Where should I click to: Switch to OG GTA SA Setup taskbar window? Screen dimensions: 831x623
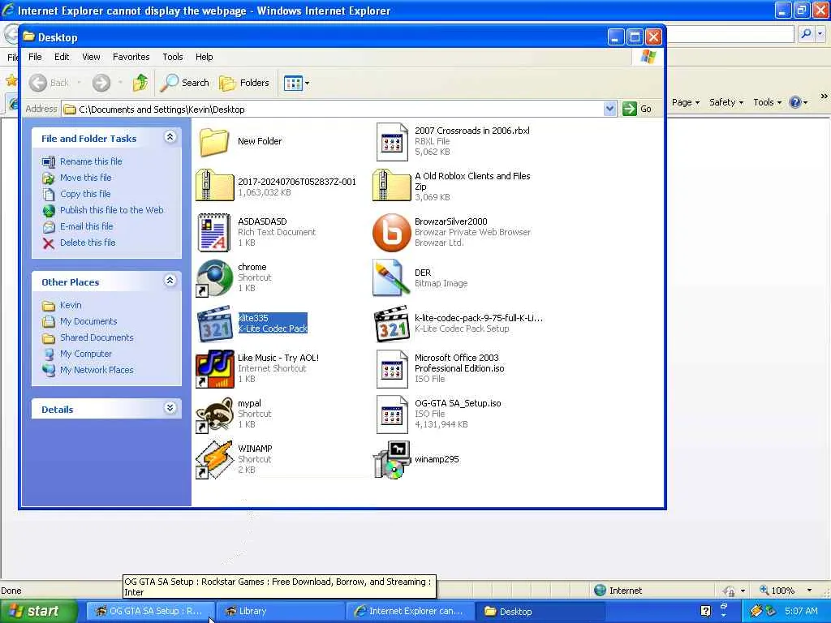pyautogui.click(x=150, y=612)
